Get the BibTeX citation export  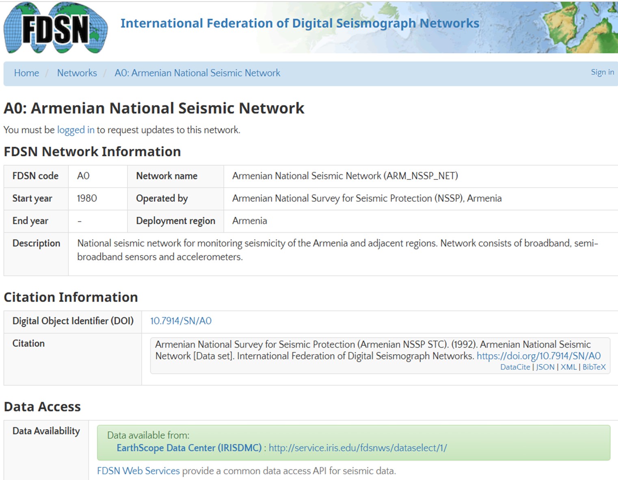(594, 367)
